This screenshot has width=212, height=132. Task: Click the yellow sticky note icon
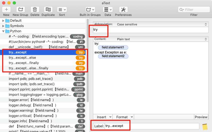[x=205, y=126]
